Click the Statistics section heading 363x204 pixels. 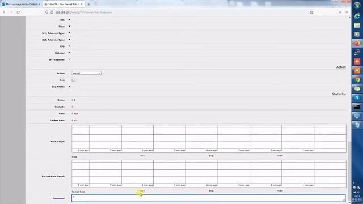pyautogui.click(x=339, y=94)
